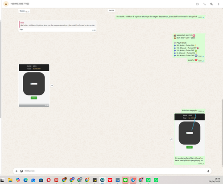This screenshot has height=184, width=223.
Task: Open the three-dot chat menu
Action: tap(219, 4)
